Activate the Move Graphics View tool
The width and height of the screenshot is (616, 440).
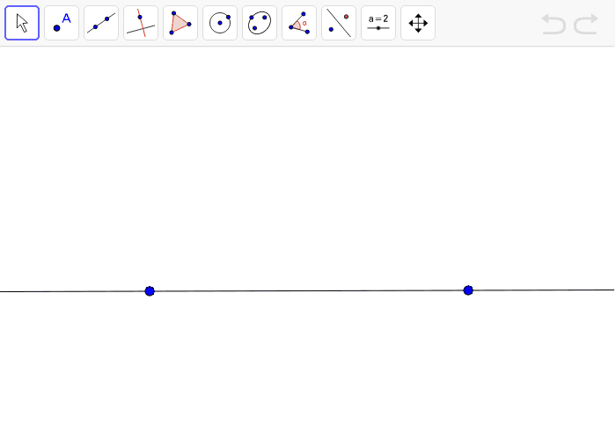tap(418, 23)
